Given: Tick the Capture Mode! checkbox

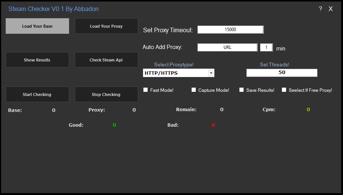Looking at the screenshot, I should (194, 90).
